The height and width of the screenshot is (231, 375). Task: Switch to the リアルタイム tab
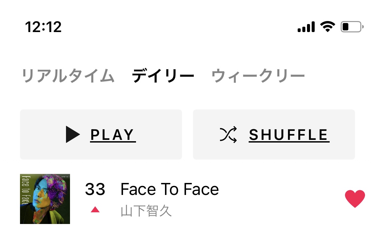point(68,76)
